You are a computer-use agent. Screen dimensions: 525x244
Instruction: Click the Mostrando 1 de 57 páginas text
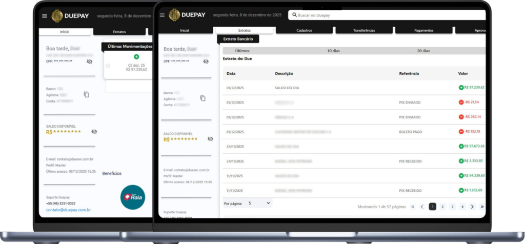pyautogui.click(x=381, y=207)
